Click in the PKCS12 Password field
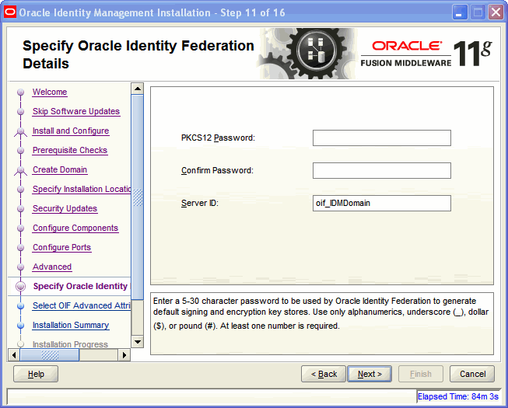 382,138
